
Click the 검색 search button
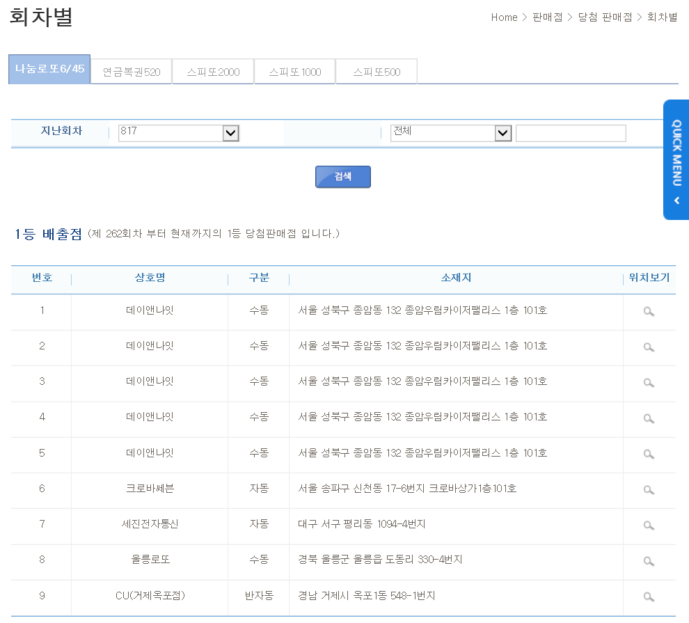(x=342, y=177)
